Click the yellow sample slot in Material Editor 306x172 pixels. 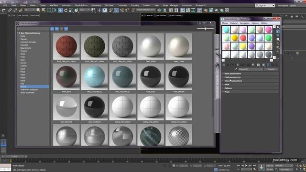235,38
